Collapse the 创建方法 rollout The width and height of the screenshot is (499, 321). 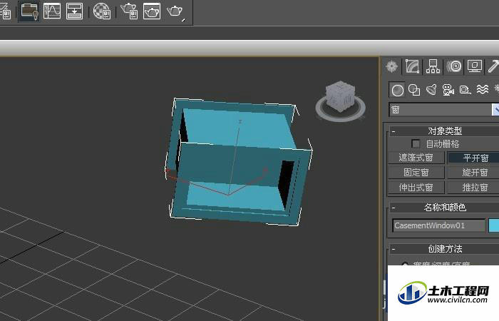tap(445, 249)
